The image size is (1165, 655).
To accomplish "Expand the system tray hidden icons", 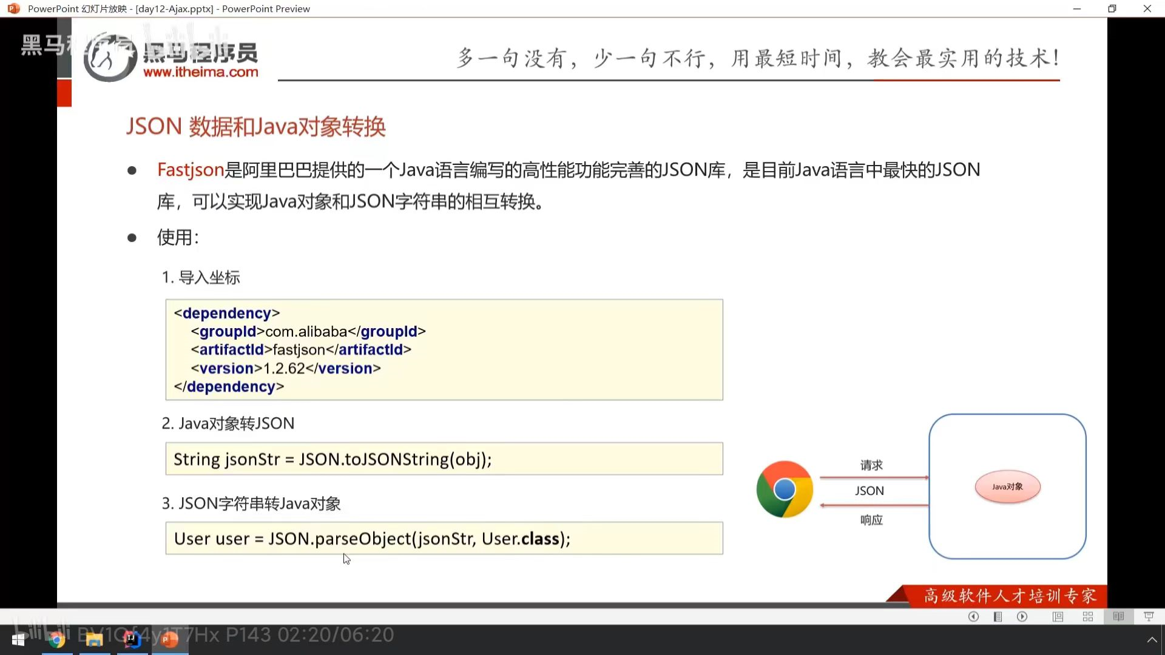I will 1152,640.
